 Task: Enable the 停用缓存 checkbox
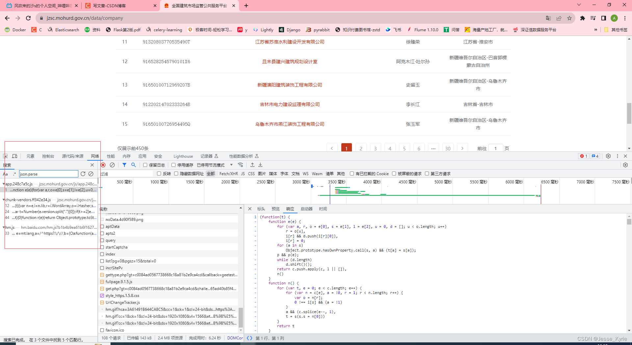click(x=173, y=165)
